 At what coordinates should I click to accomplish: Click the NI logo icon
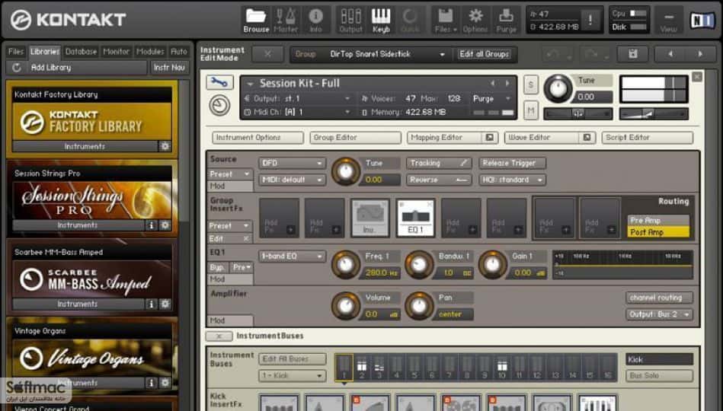(702, 21)
